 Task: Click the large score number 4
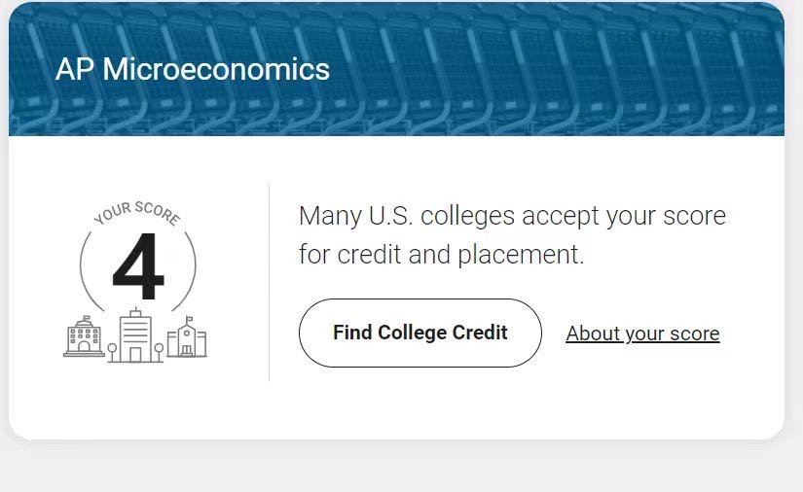[x=138, y=266]
